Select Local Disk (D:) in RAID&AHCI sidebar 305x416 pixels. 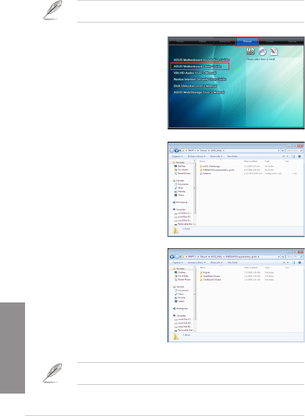click(x=182, y=323)
